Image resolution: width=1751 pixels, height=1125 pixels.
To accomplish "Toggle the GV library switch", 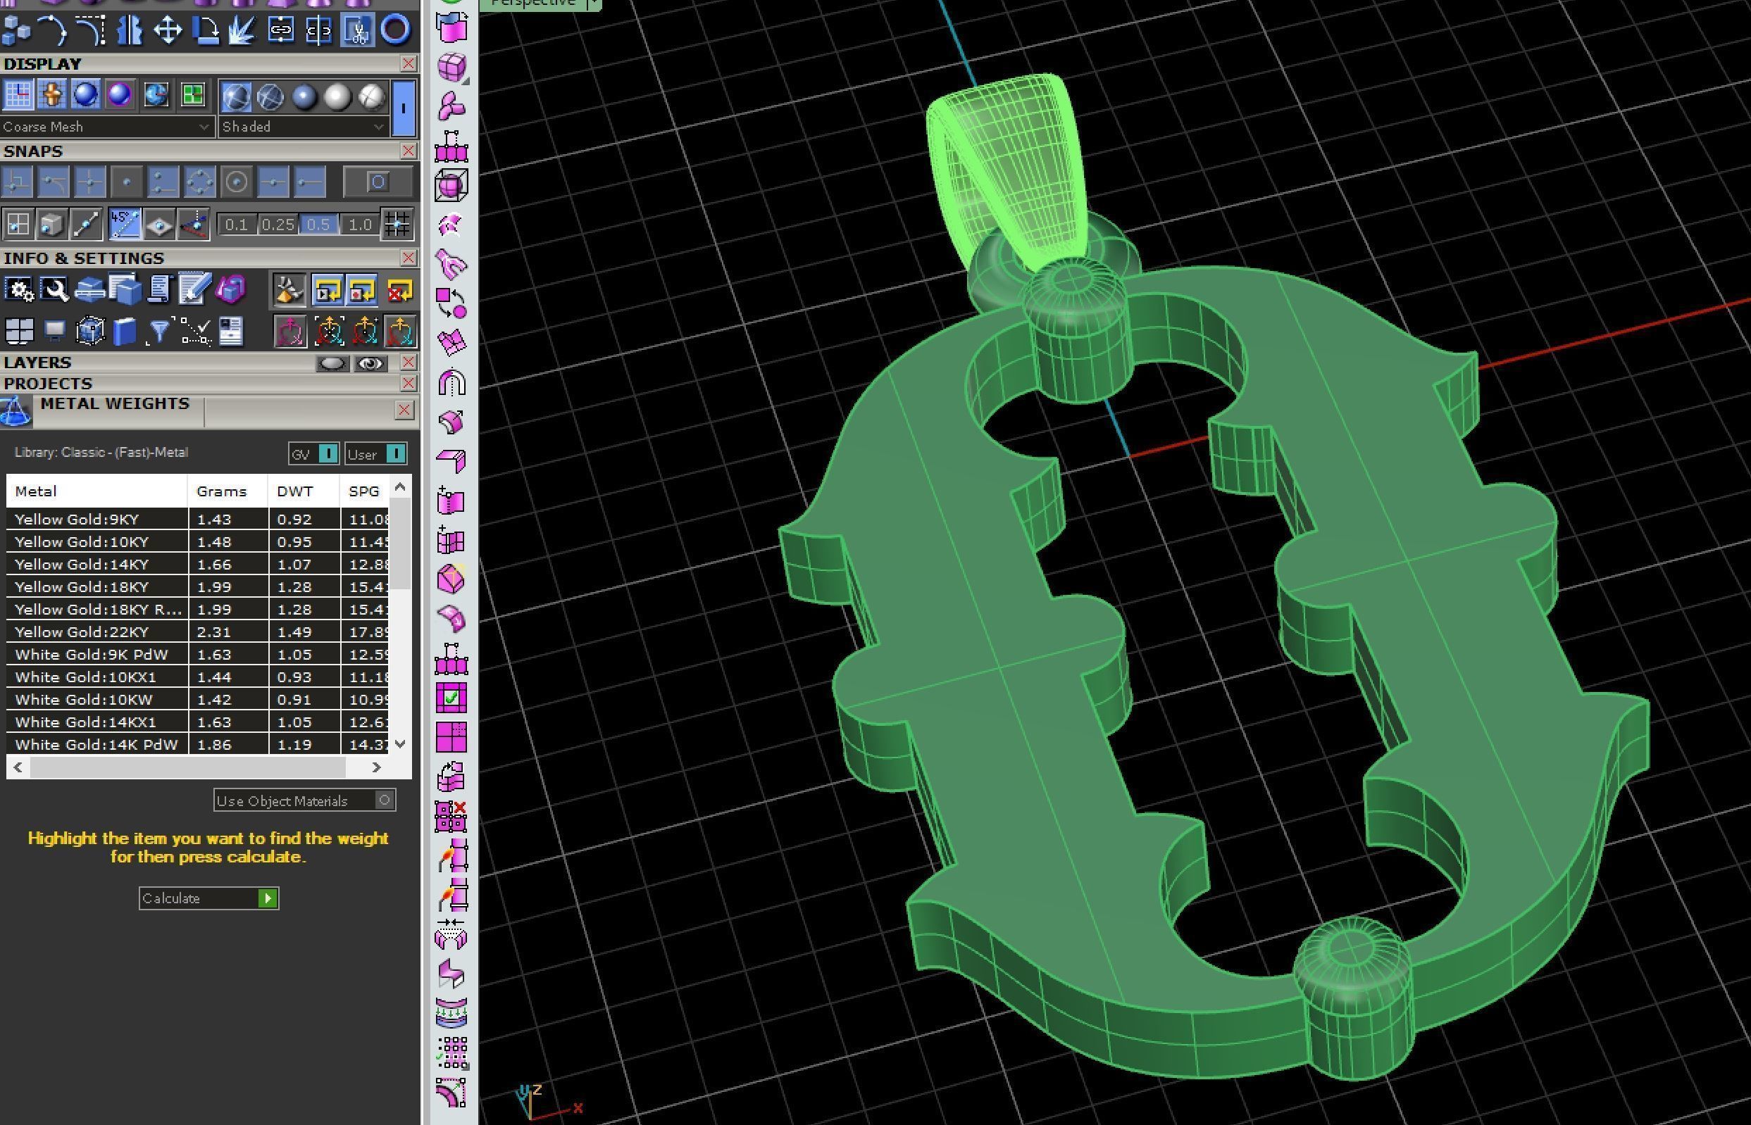I will point(313,453).
